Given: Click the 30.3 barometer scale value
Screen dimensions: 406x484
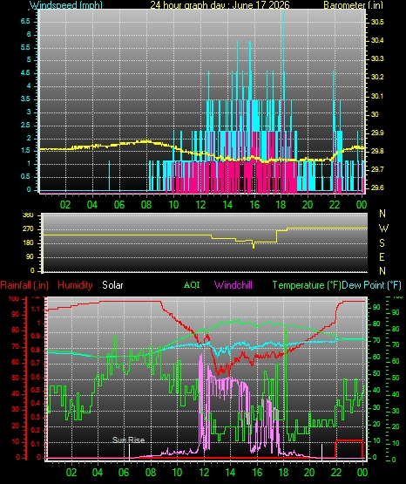Looking at the screenshot, I should pos(377,58).
